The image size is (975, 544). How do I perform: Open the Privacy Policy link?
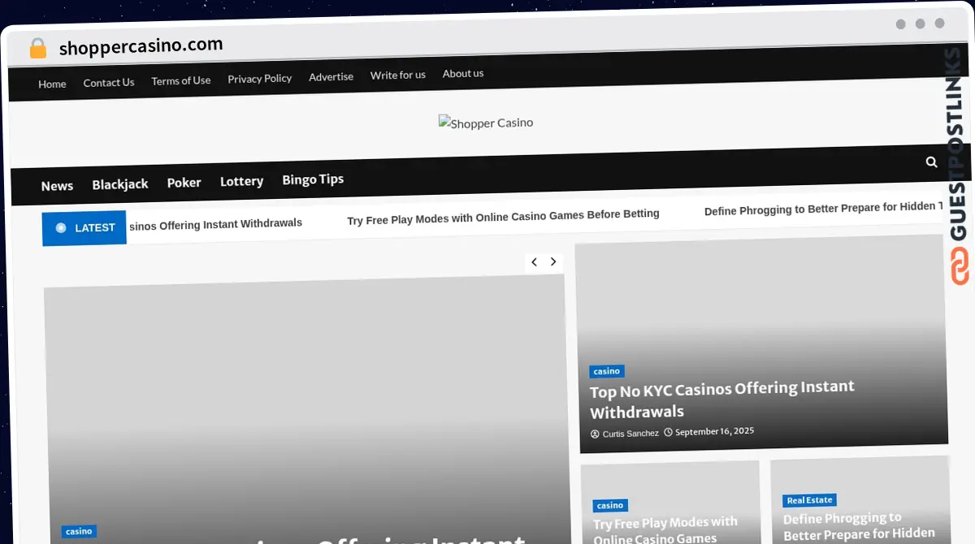(x=259, y=79)
